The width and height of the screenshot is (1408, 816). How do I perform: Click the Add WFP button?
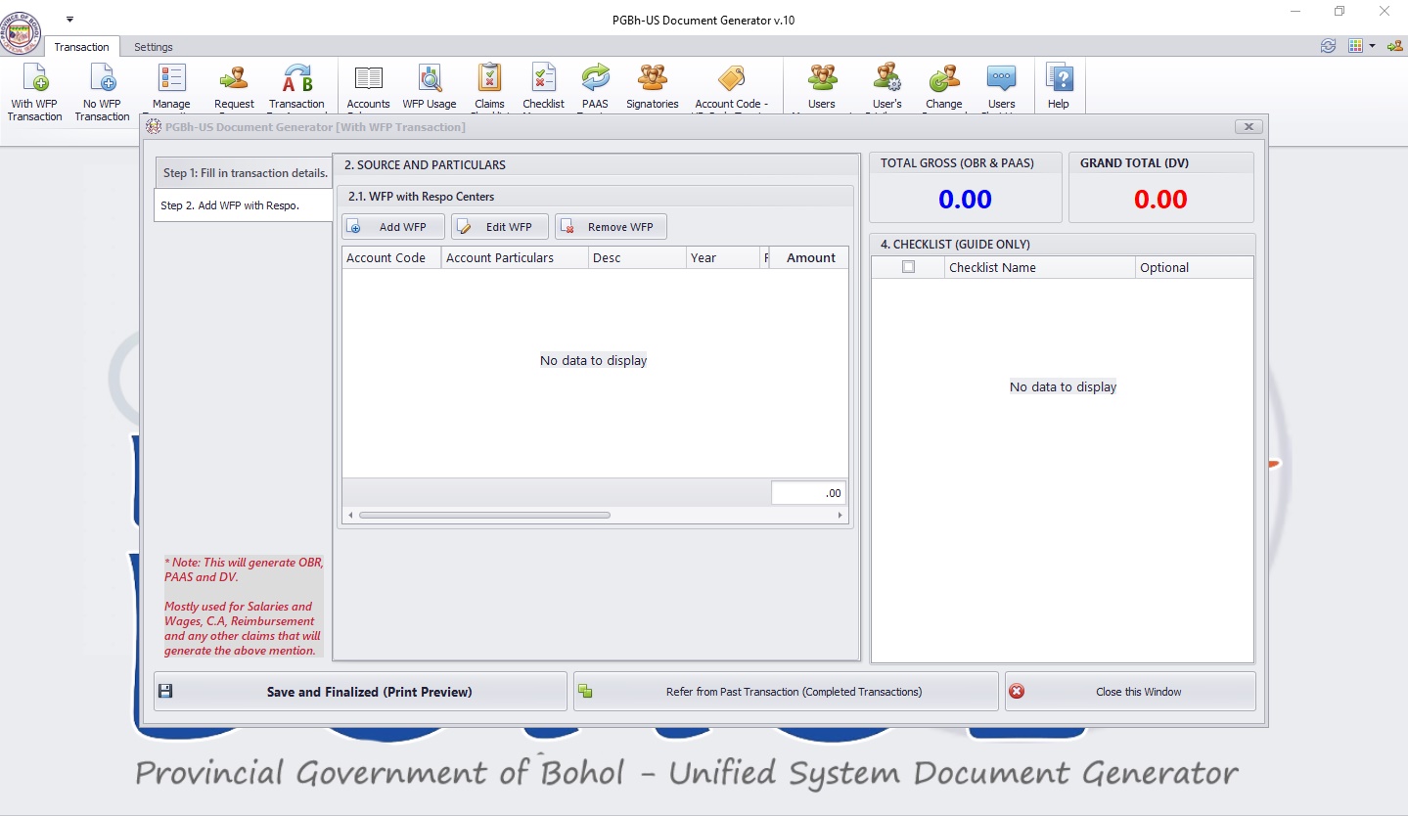[393, 227]
